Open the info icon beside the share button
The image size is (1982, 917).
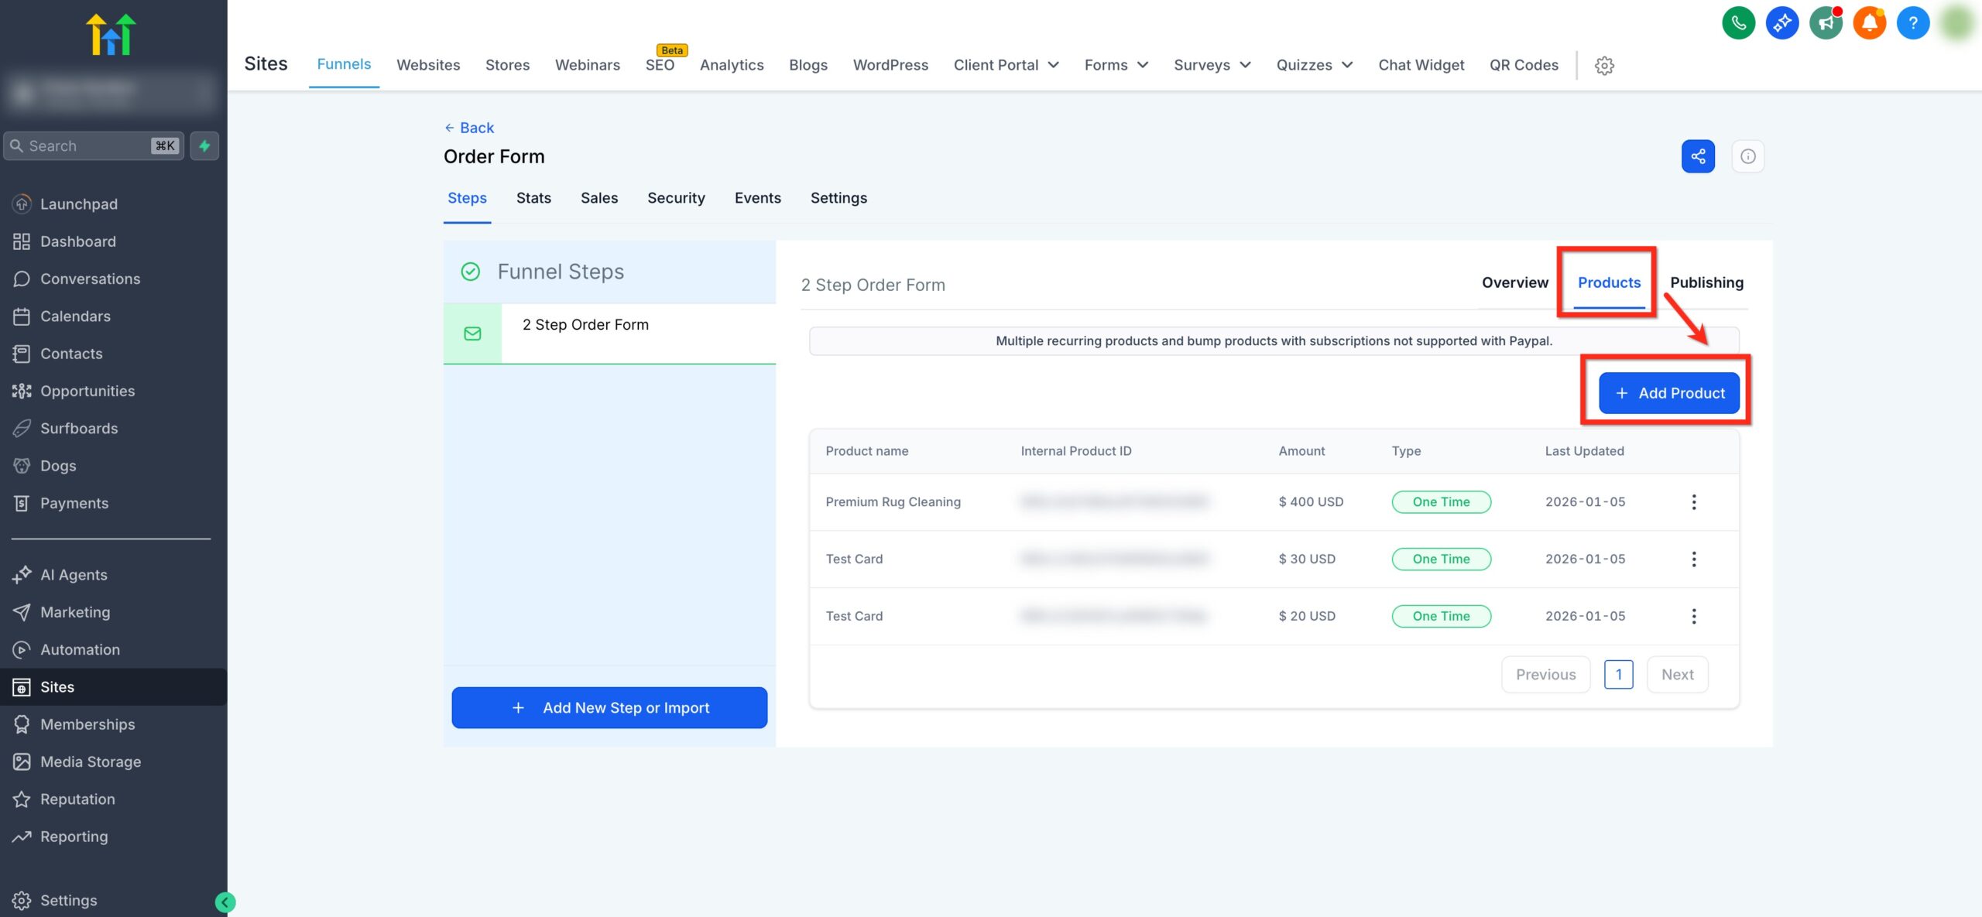click(1747, 156)
